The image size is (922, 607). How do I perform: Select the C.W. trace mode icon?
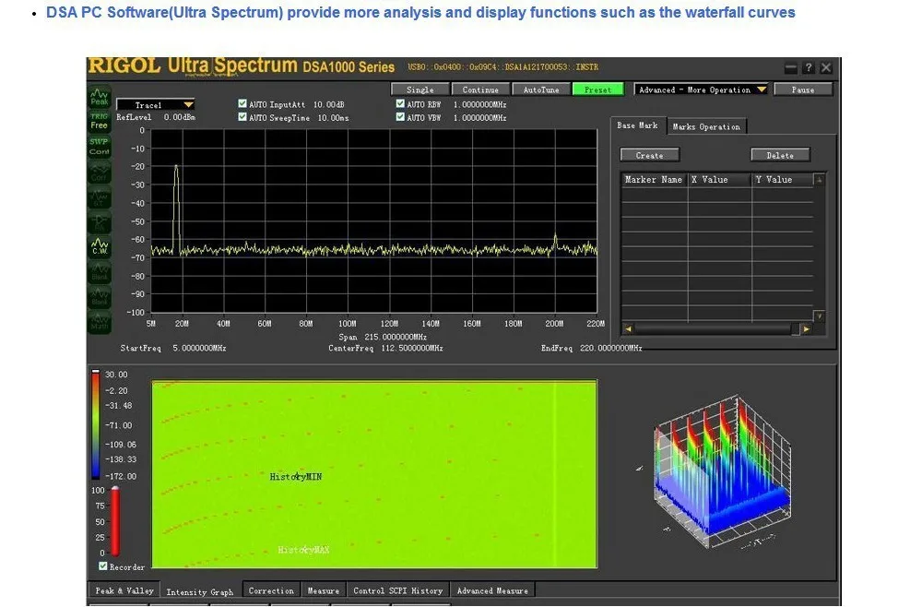coord(100,246)
